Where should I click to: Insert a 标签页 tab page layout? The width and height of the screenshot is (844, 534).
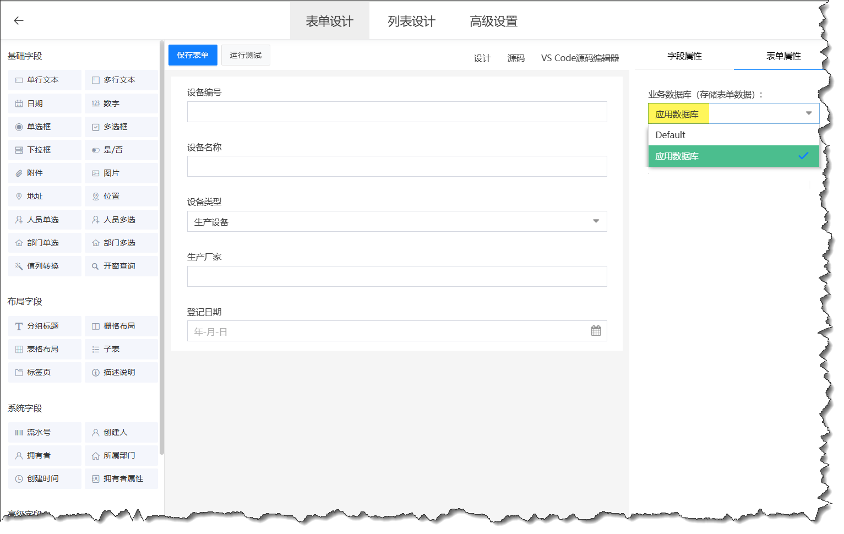44,372
